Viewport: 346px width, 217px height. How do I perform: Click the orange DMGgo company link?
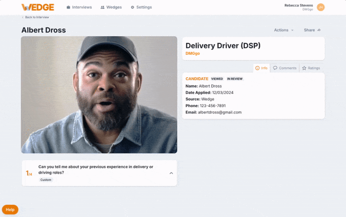(x=192, y=53)
